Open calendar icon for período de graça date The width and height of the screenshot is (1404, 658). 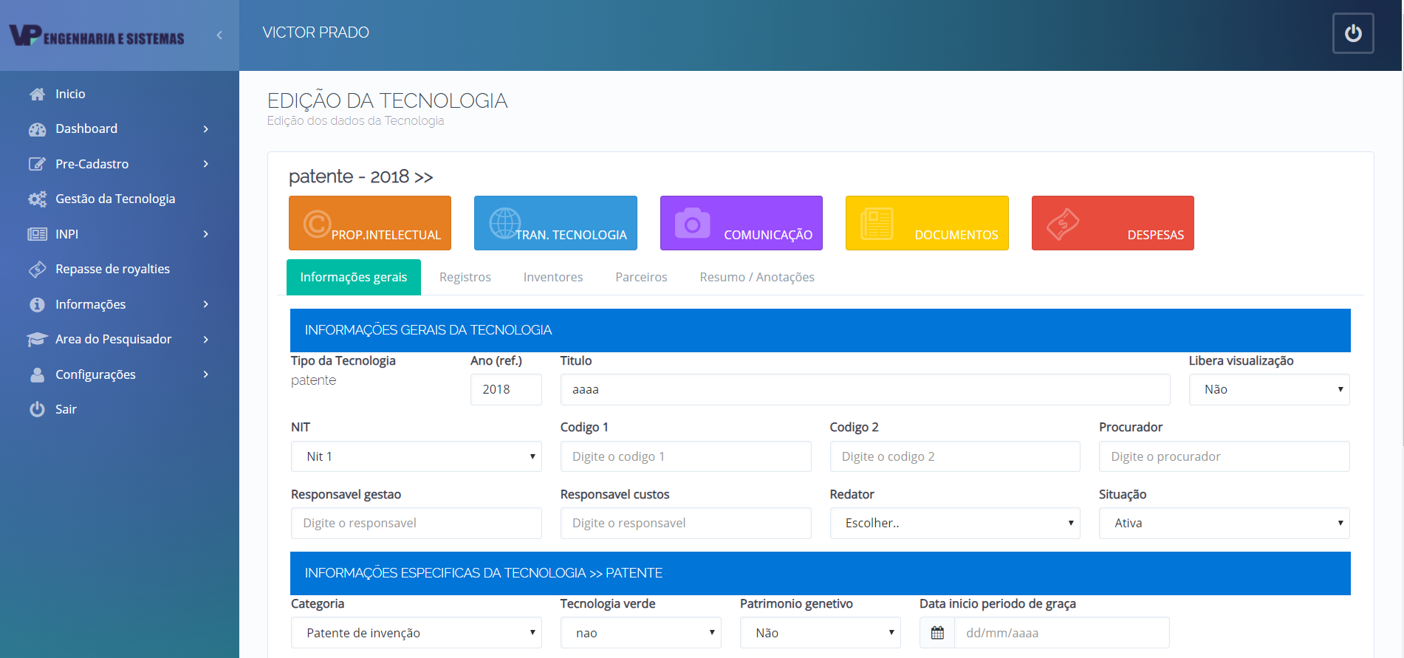click(937, 633)
